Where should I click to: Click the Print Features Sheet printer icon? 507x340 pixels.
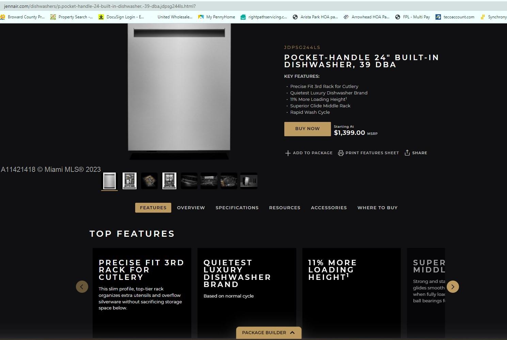pos(340,153)
